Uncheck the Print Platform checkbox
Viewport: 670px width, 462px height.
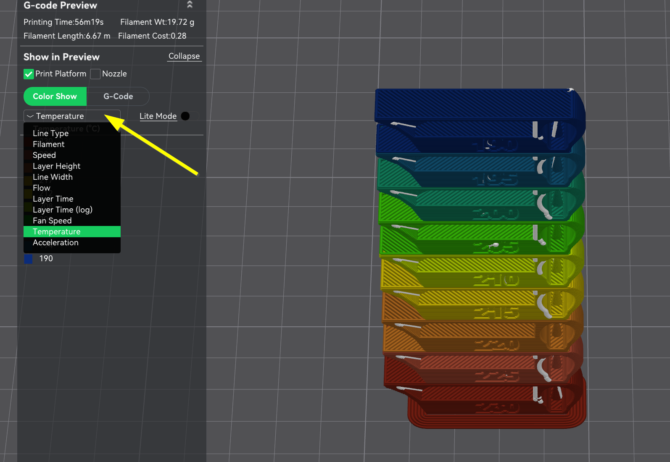(x=29, y=74)
